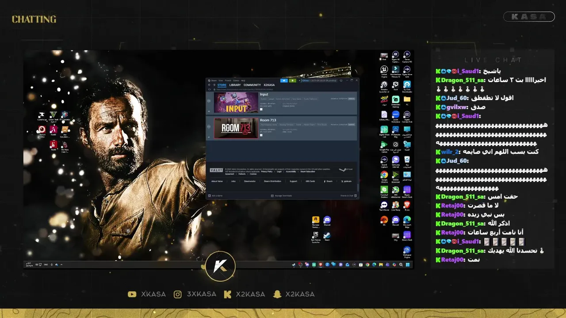Viewport: 566px width, 318px height.
Task: Open the Brave browser desktop icon
Action: click(407, 205)
